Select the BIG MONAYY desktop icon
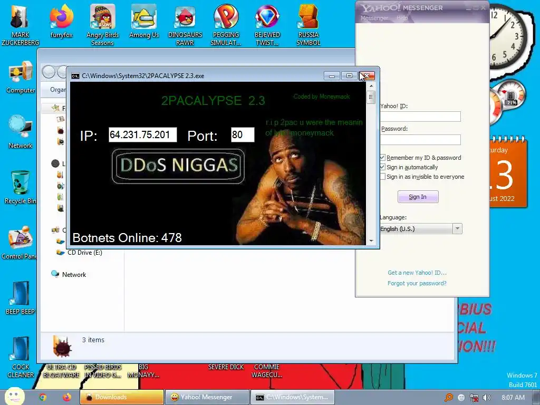This screenshot has width=540, height=405. pos(143,371)
